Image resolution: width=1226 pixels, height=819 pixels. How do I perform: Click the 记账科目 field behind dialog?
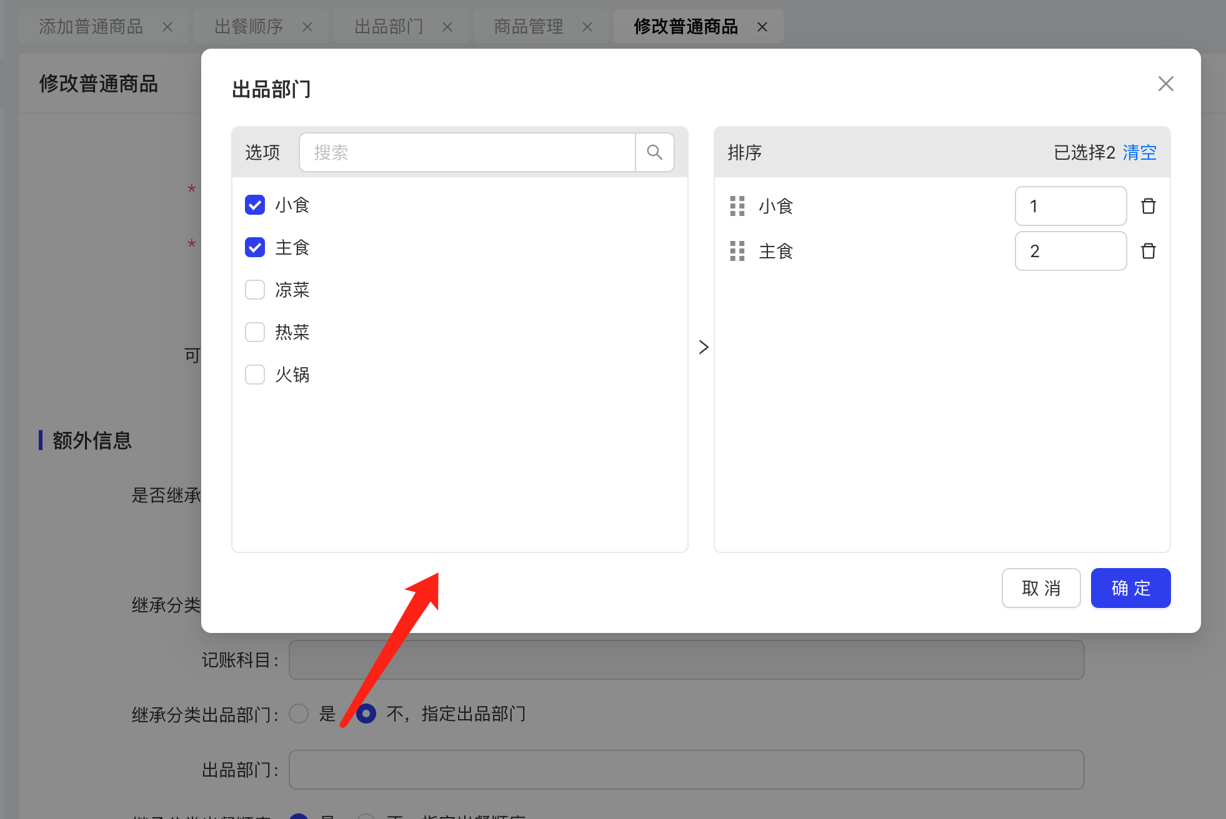click(x=686, y=660)
